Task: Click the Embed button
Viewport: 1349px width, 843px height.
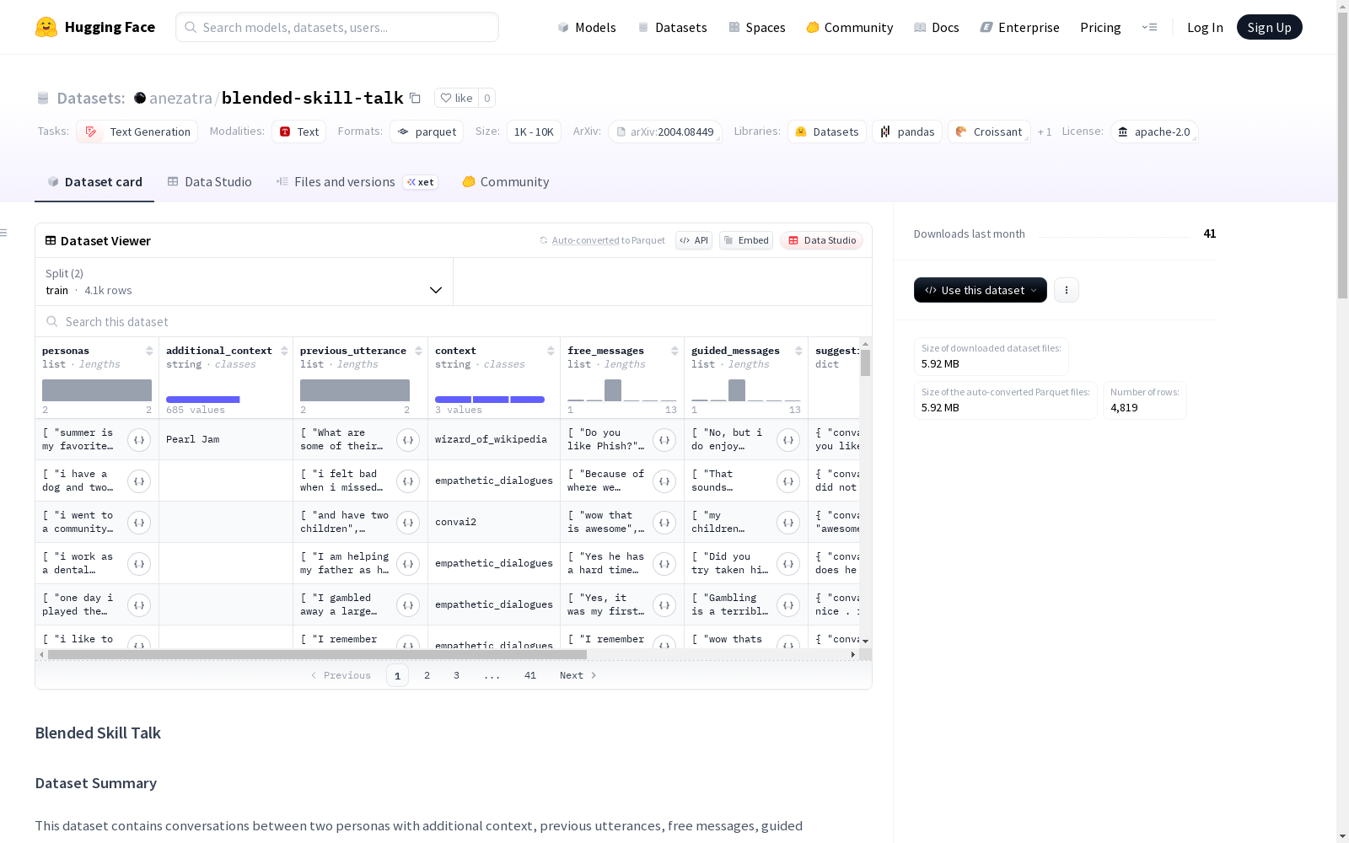Action: click(746, 240)
